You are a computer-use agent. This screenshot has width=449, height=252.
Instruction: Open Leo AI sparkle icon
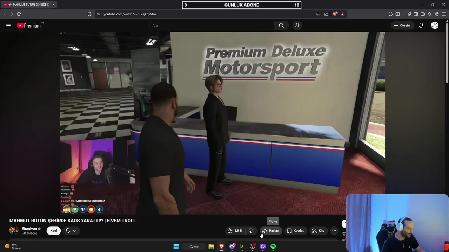coord(430,14)
